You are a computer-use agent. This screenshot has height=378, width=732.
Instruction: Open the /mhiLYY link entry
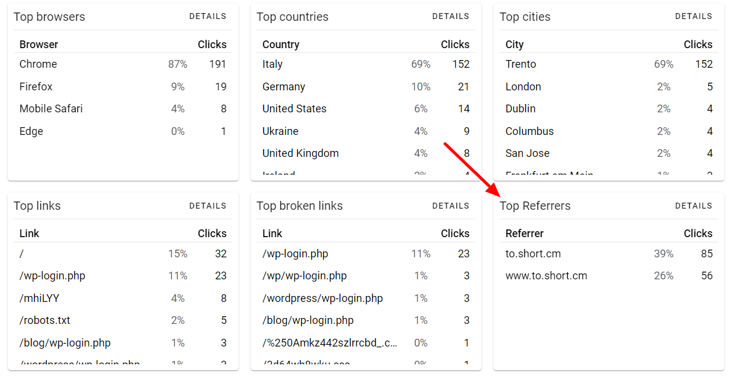coord(39,298)
